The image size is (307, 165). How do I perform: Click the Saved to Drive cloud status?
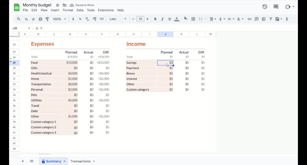point(82,5)
